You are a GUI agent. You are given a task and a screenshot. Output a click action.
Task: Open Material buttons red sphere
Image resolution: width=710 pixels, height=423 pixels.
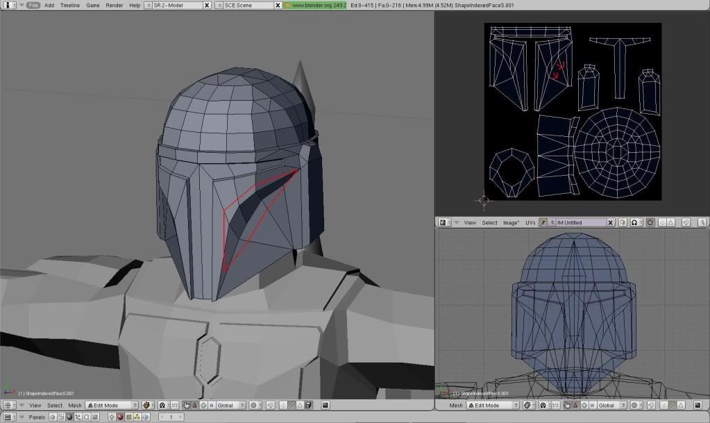click(120, 417)
